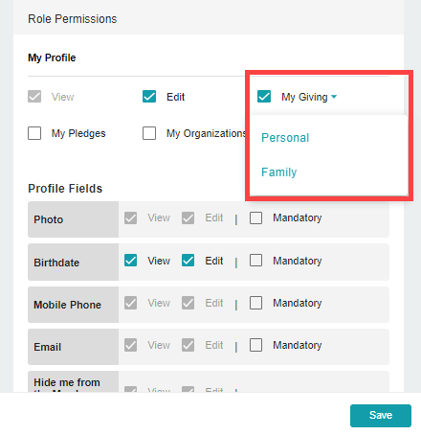
Task: Toggle the My Profile Edit checkbox
Action: tap(149, 97)
